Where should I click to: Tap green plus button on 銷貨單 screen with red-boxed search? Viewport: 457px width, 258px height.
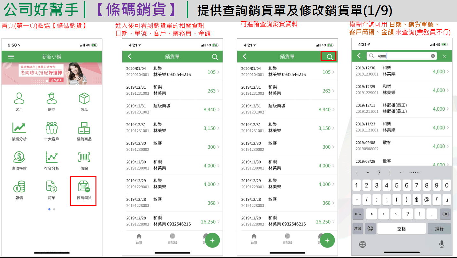(x=327, y=240)
